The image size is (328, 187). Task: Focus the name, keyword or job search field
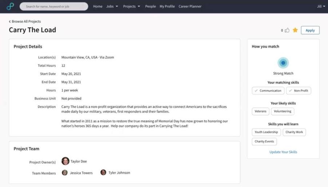click(54, 7)
